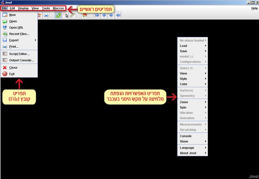This screenshot has width=259, height=179.
Task: Advance to next frame using toolbar arrow
Action: coord(111,15)
